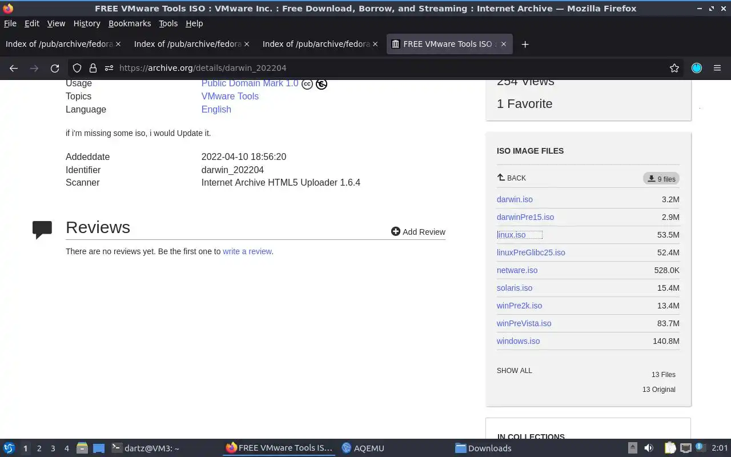Switch to workspace 2
This screenshot has width=731, height=457.
(x=39, y=448)
